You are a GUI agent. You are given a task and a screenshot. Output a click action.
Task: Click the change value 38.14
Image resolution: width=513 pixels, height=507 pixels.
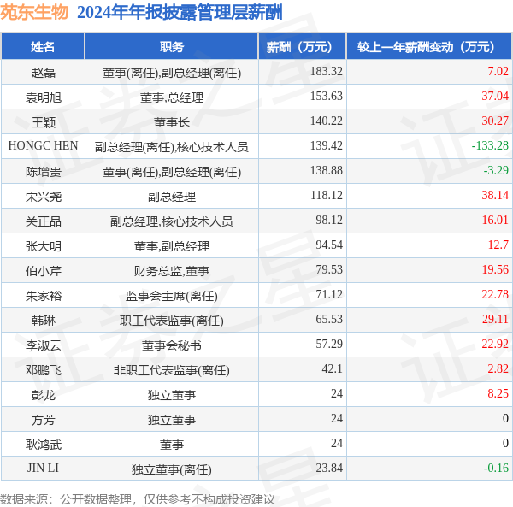(x=495, y=195)
